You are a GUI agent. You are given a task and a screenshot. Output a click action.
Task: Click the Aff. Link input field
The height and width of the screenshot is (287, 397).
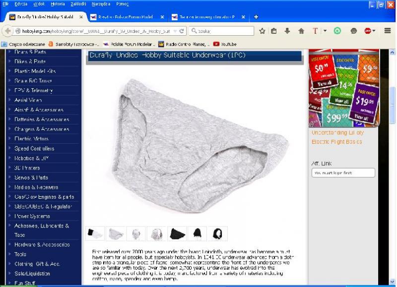[x=343, y=173]
